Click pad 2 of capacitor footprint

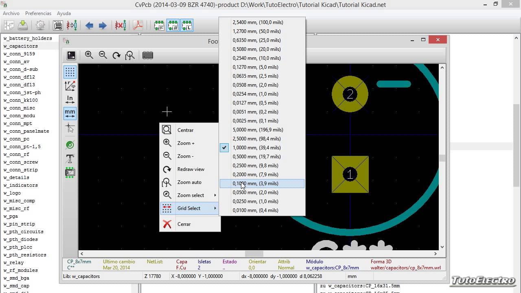click(x=350, y=94)
